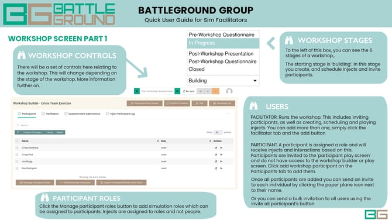Image resolution: width=392 pixels, height=220 pixels.
Task: Open the Show entries count dropdown
Action: [x=218, y=132]
